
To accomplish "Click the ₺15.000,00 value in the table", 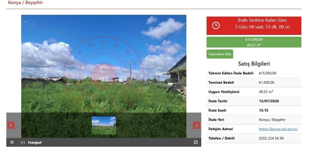I will click(267, 73).
